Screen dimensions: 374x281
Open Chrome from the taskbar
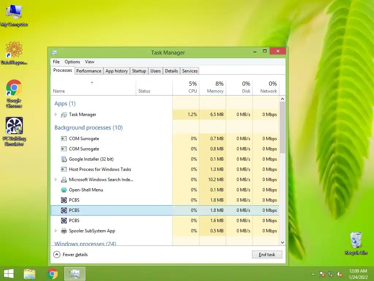52,274
